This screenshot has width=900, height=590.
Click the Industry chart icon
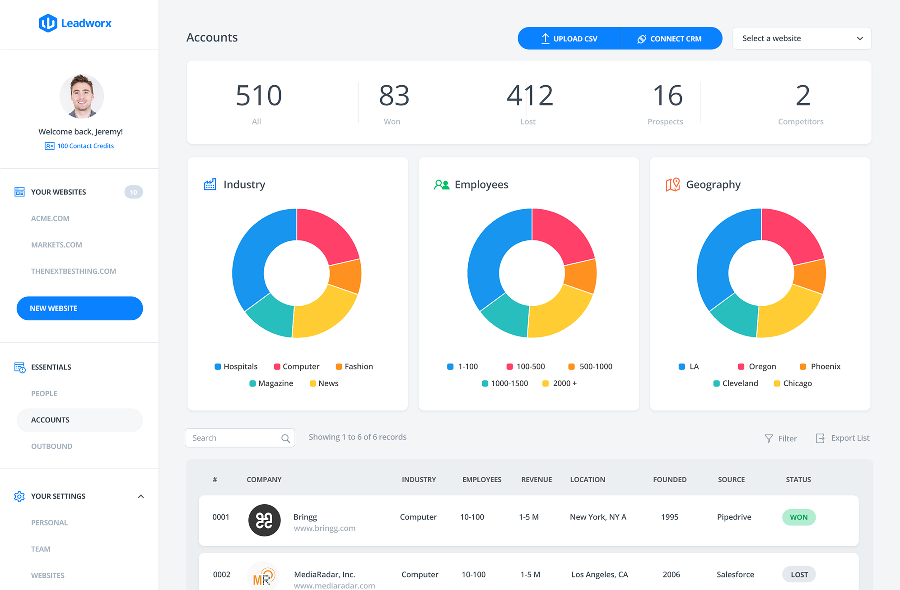click(210, 184)
